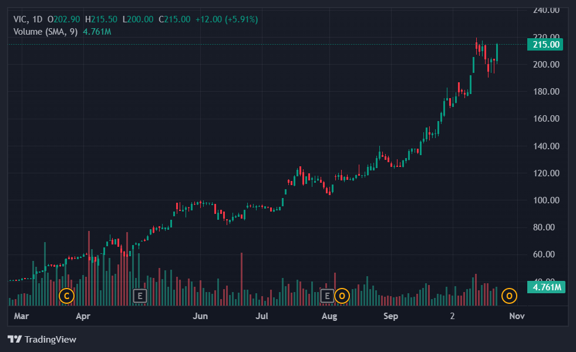Image resolution: width=576 pixels, height=352 pixels.
Task: Click the orange O marker near November
Action: click(509, 296)
